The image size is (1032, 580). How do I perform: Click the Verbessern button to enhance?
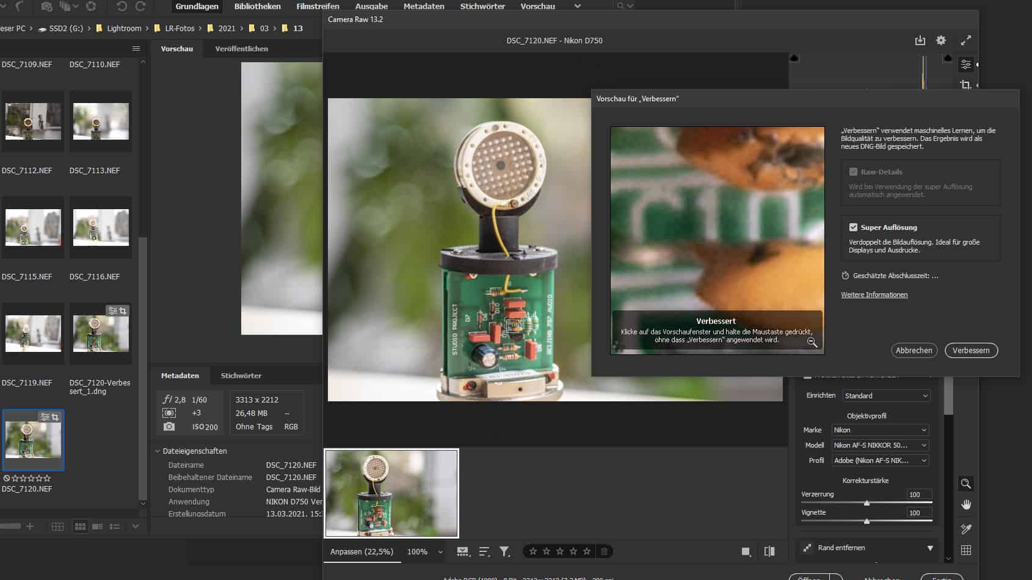tap(971, 350)
